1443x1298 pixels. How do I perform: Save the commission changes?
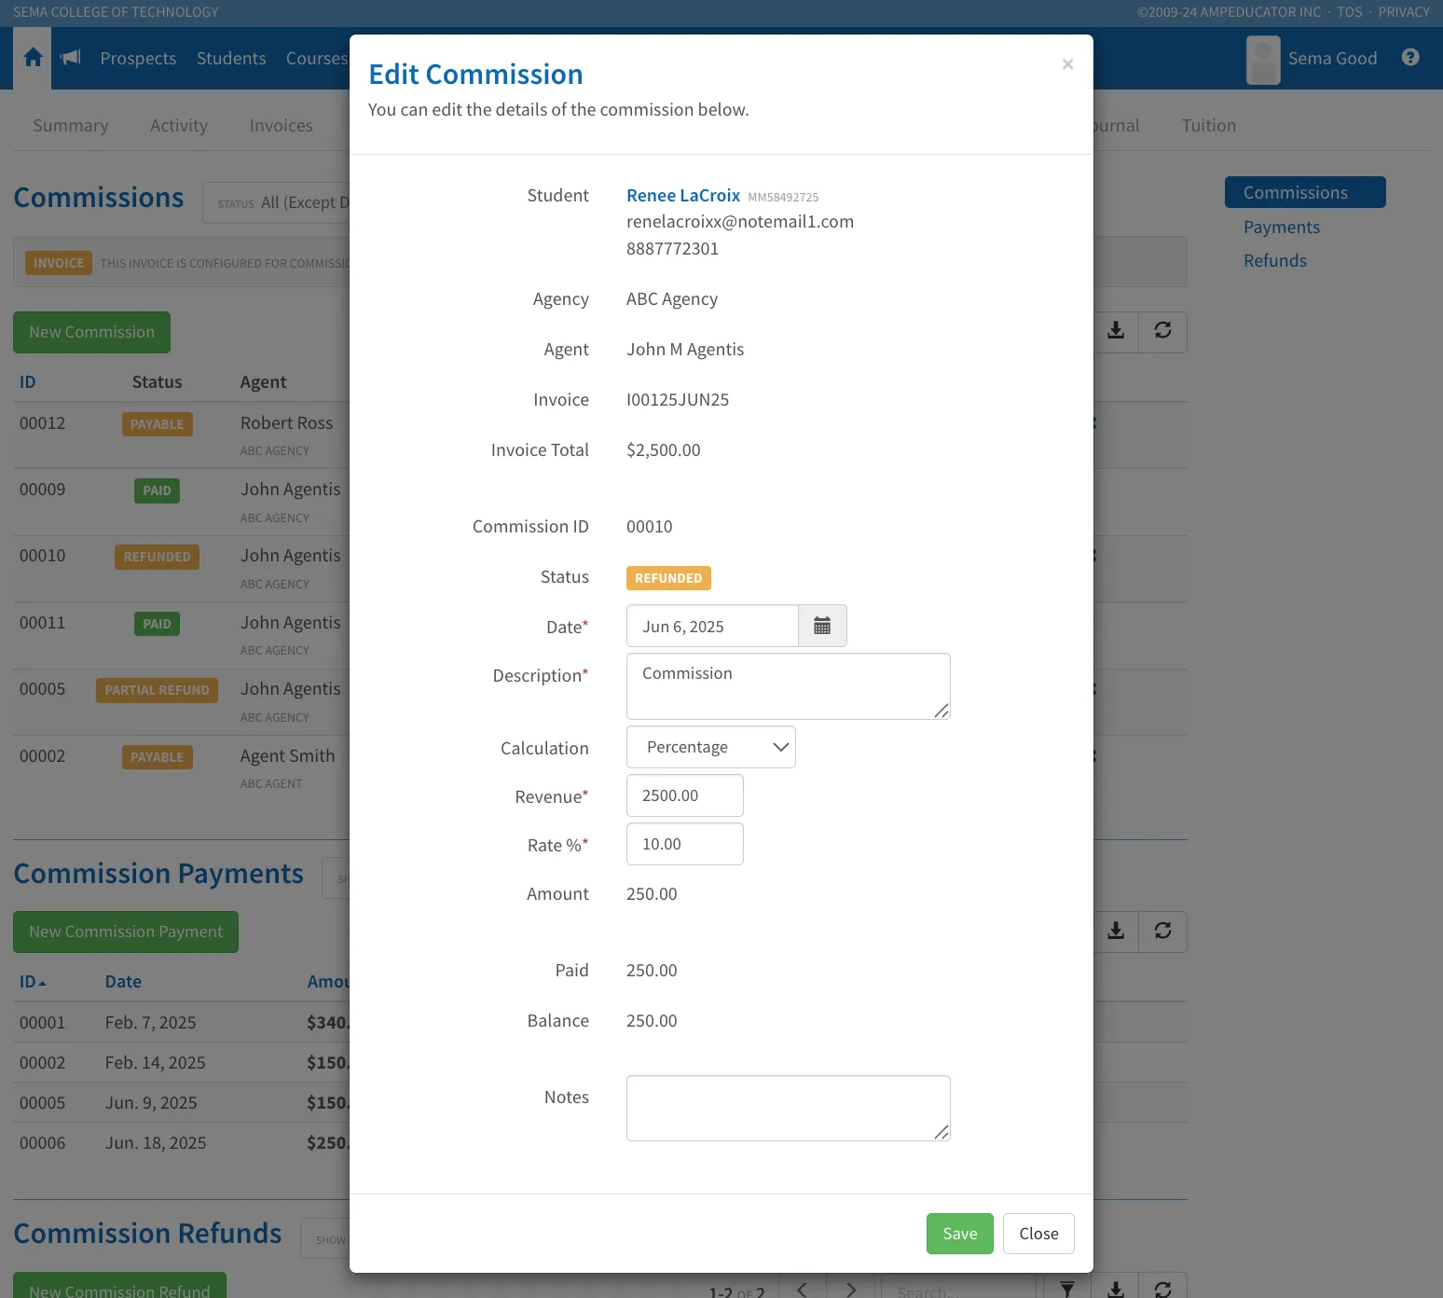pyautogui.click(x=960, y=1234)
